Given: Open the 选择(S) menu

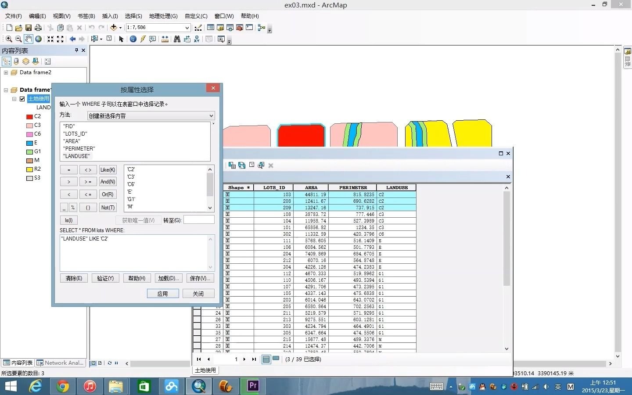Looking at the screenshot, I should pyautogui.click(x=133, y=16).
